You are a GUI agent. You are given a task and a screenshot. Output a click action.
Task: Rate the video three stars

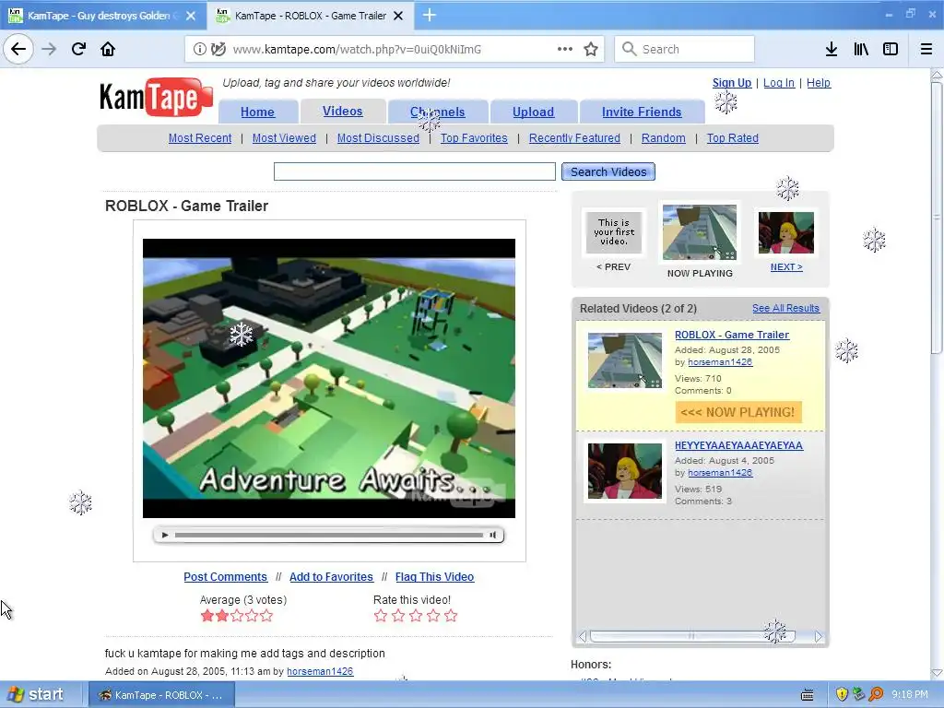point(416,616)
